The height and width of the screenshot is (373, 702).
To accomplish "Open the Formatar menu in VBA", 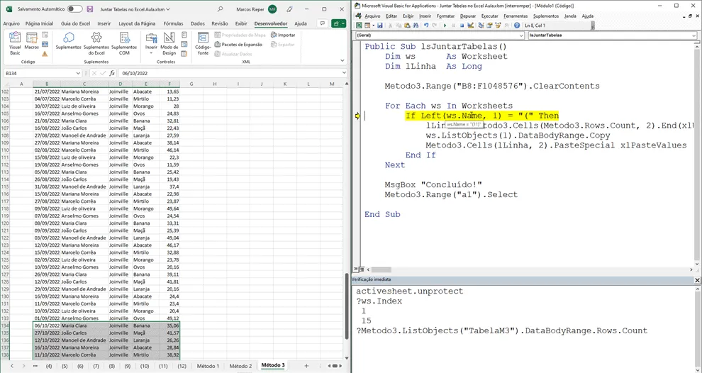I will pyautogui.click(x=445, y=16).
